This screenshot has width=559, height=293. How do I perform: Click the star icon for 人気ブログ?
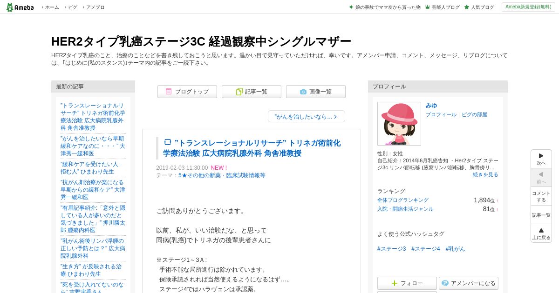467,7
